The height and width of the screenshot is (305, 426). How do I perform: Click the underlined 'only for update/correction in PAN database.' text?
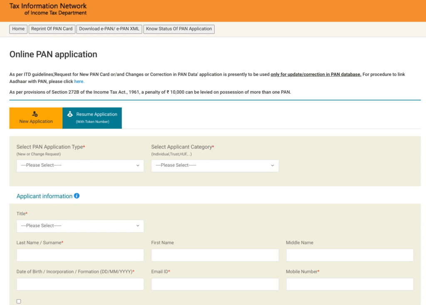point(316,74)
